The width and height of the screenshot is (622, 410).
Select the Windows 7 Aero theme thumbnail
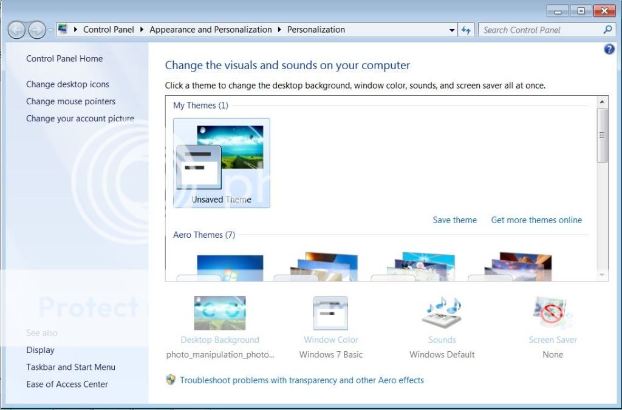pos(221,267)
